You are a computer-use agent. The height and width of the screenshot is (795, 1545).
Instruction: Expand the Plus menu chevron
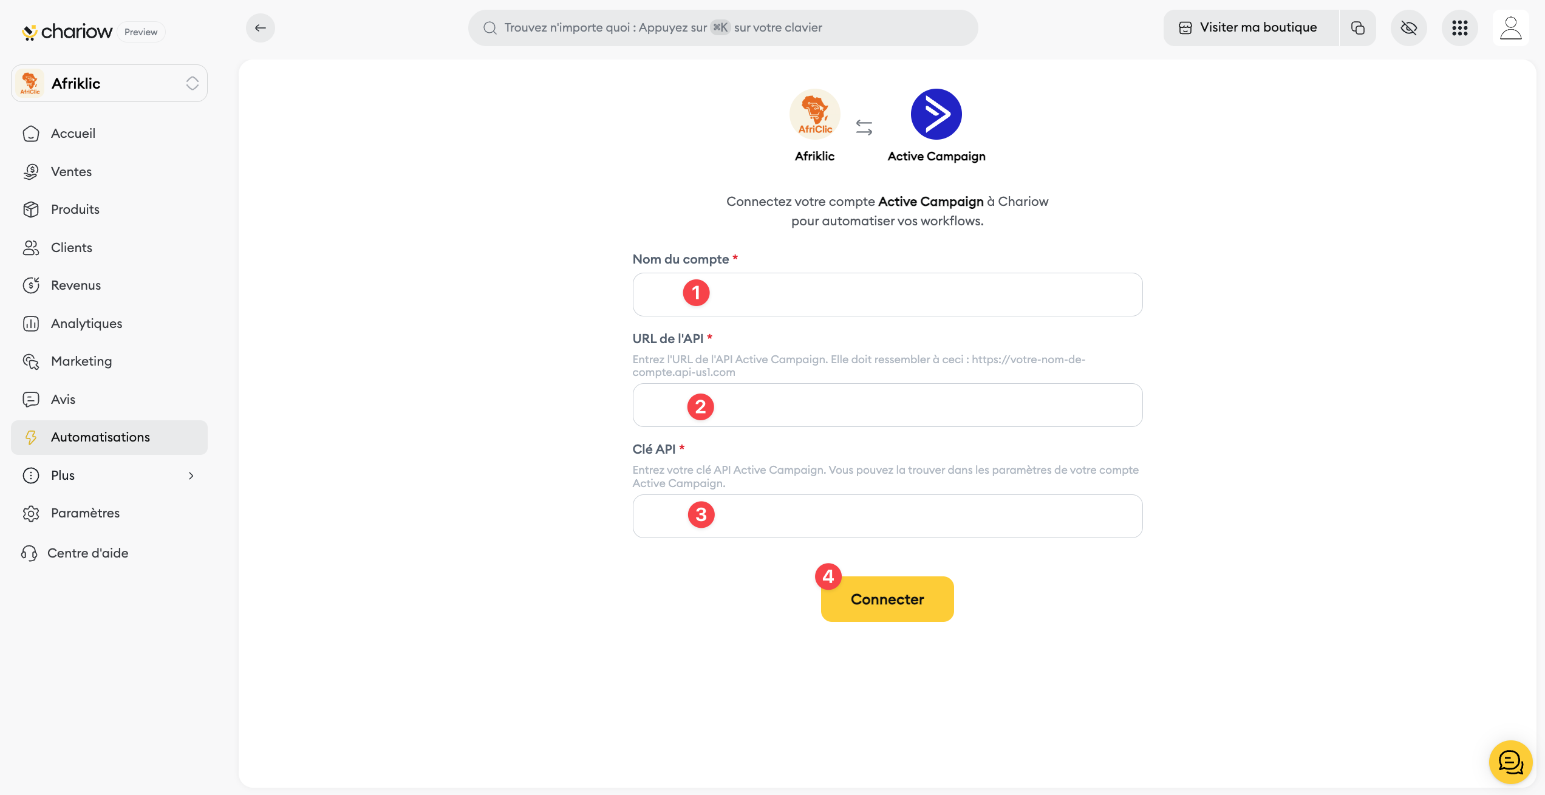tap(191, 476)
